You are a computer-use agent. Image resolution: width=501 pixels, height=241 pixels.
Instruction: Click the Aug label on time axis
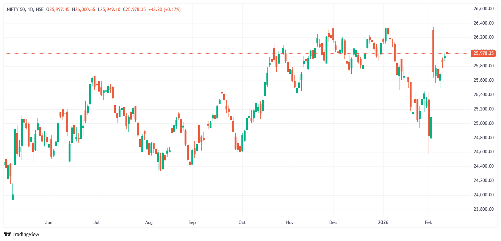149,222
